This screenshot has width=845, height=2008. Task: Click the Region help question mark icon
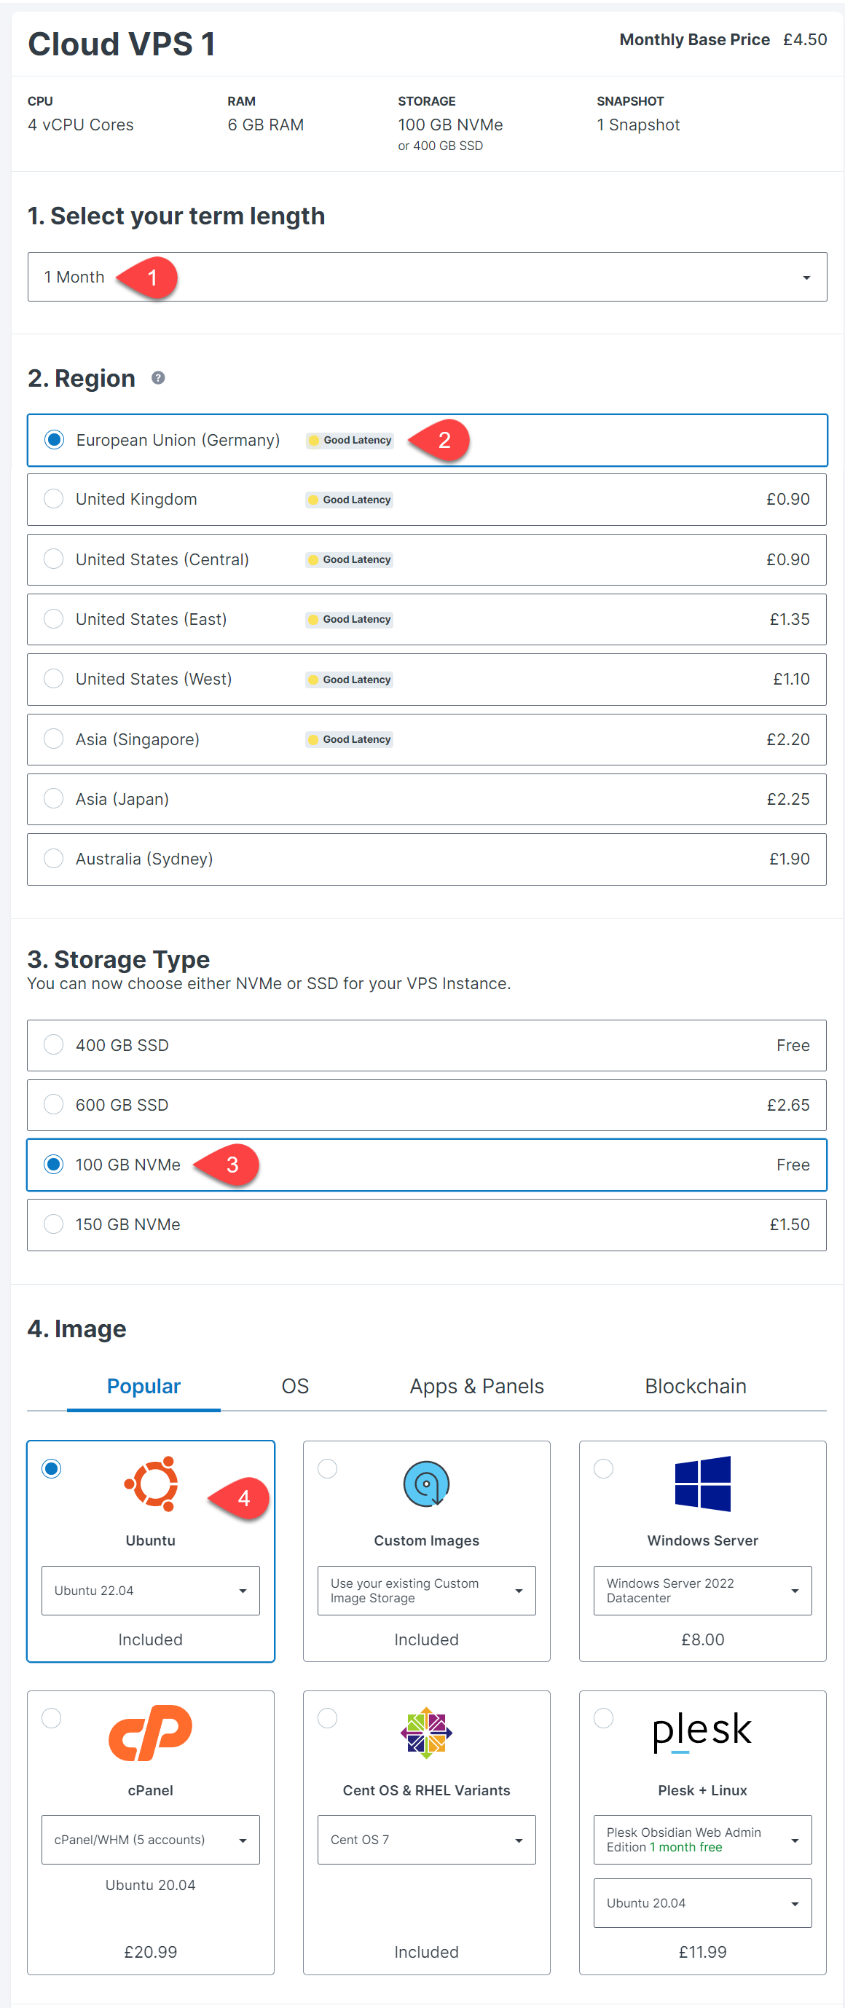[x=158, y=378]
